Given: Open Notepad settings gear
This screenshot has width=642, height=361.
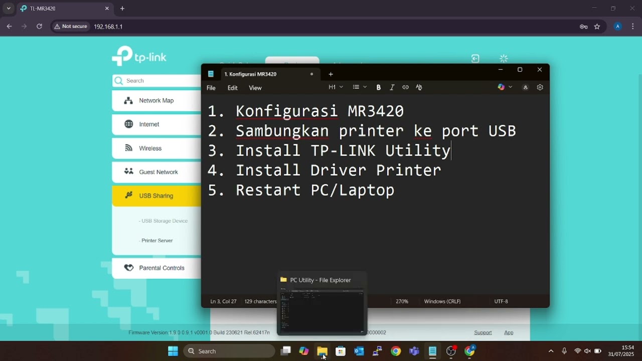Looking at the screenshot, I should click(x=540, y=87).
